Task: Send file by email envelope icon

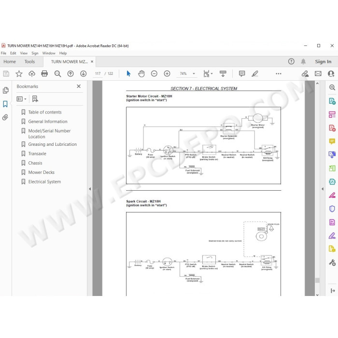Action: pos(318,74)
